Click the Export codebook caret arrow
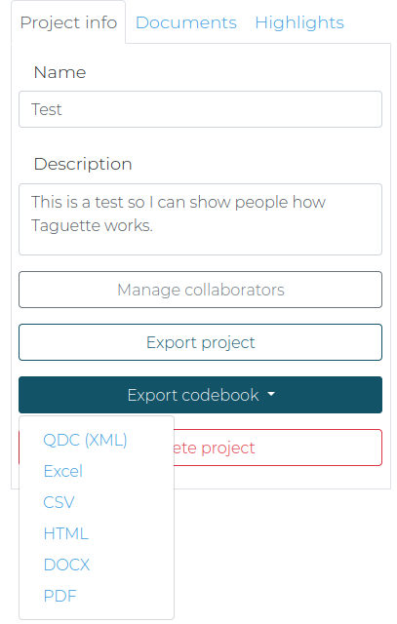 click(x=271, y=394)
